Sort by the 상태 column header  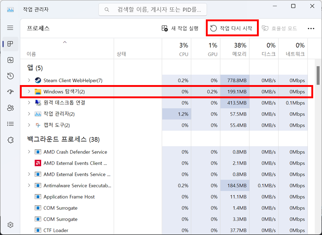[138, 49]
